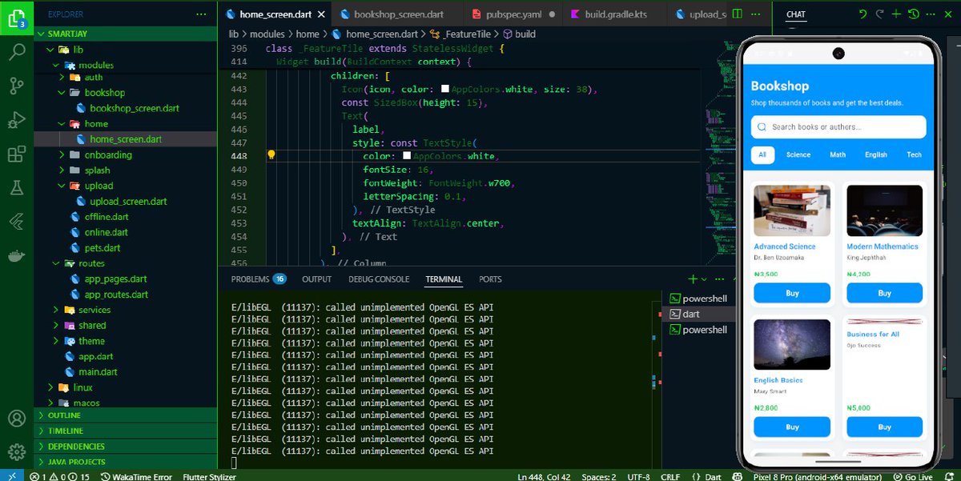The width and height of the screenshot is (961, 481).
Task: Click the lightbulb code action on line 448
Action: click(271, 155)
